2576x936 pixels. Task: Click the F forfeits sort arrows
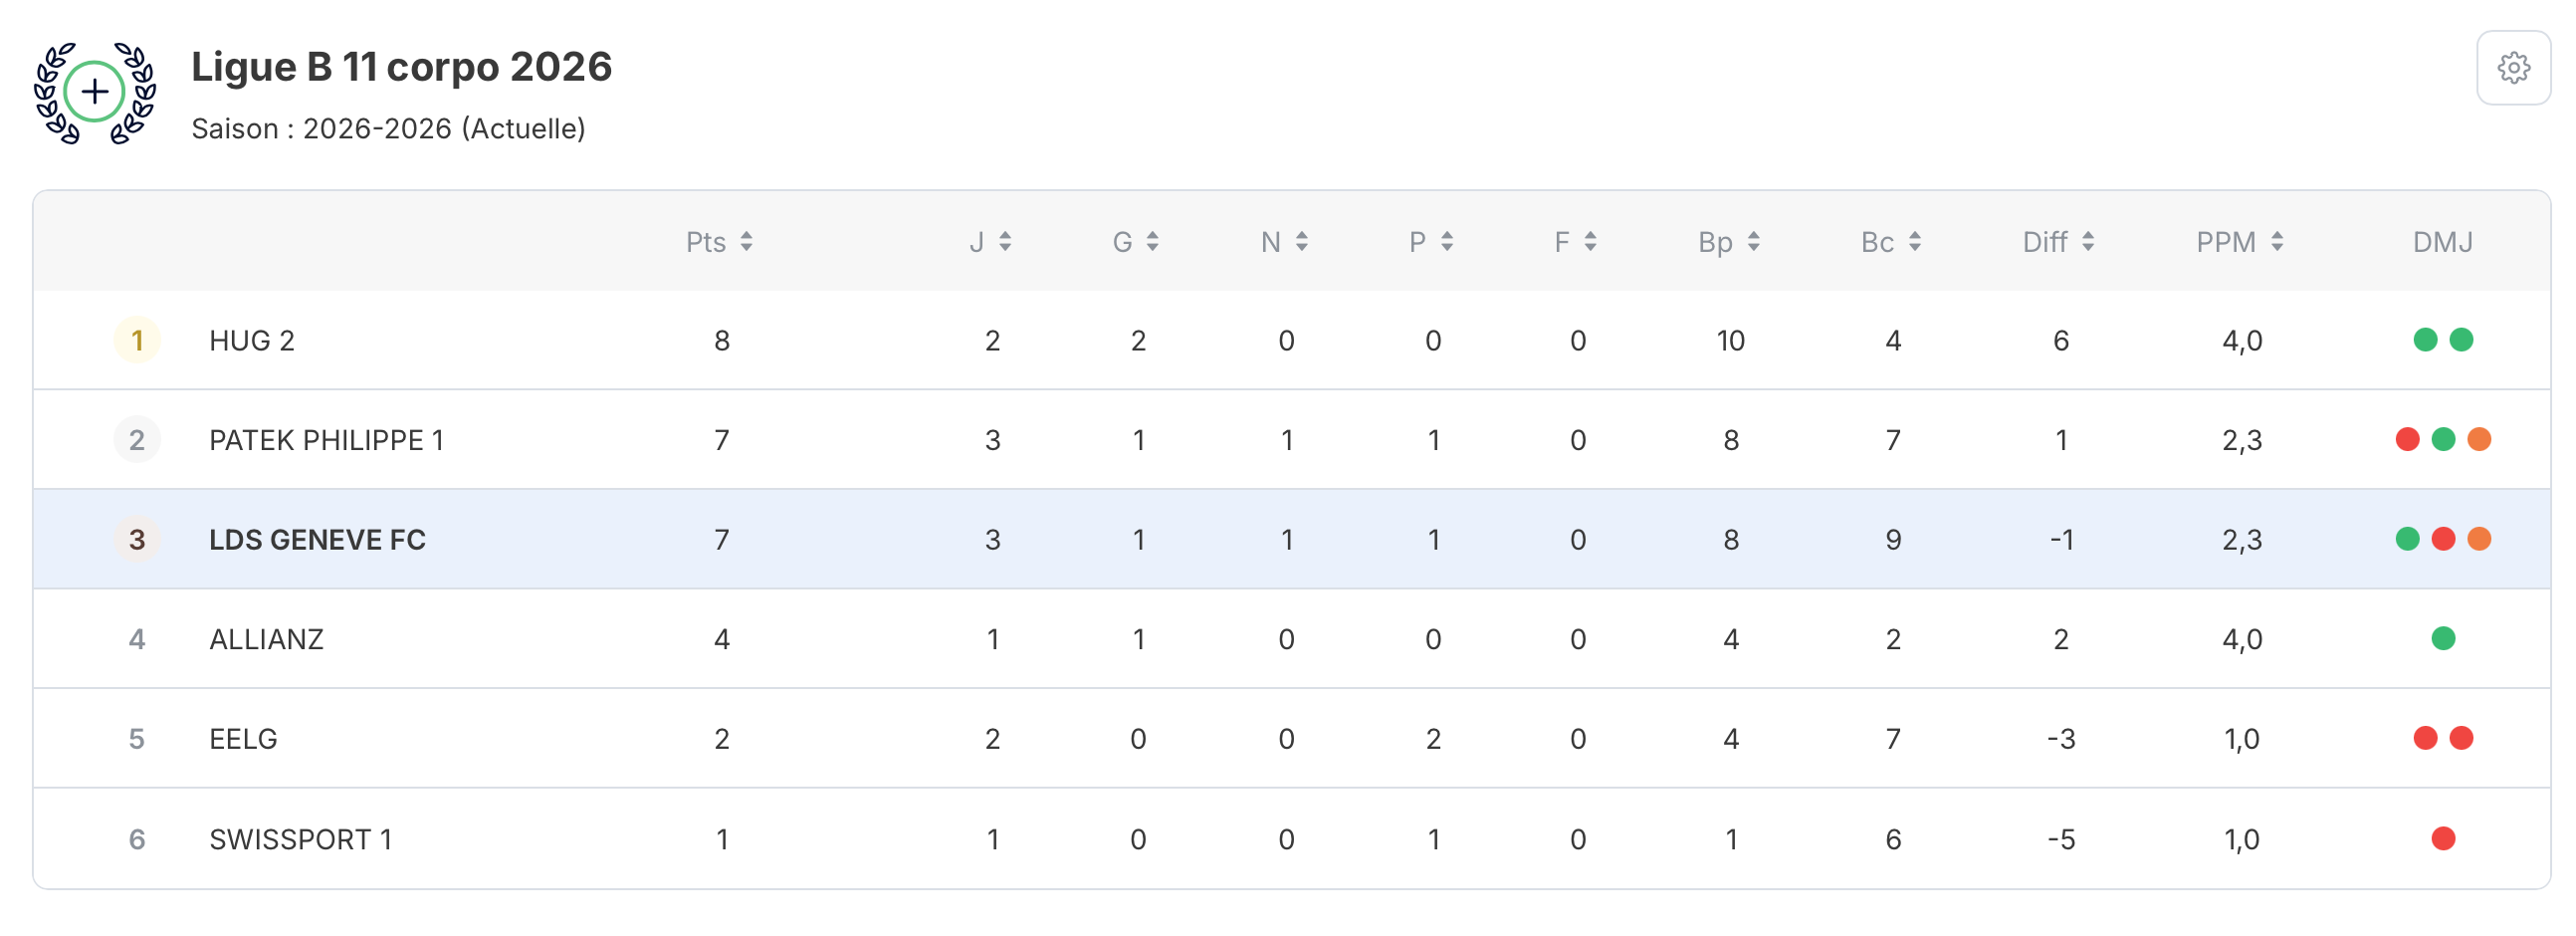coord(1590,242)
